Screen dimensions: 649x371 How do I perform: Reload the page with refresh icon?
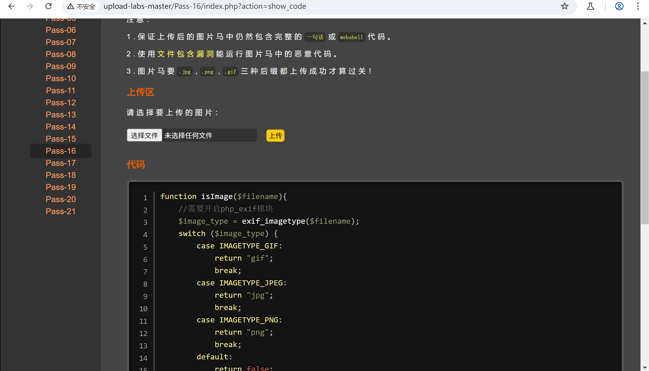point(48,6)
